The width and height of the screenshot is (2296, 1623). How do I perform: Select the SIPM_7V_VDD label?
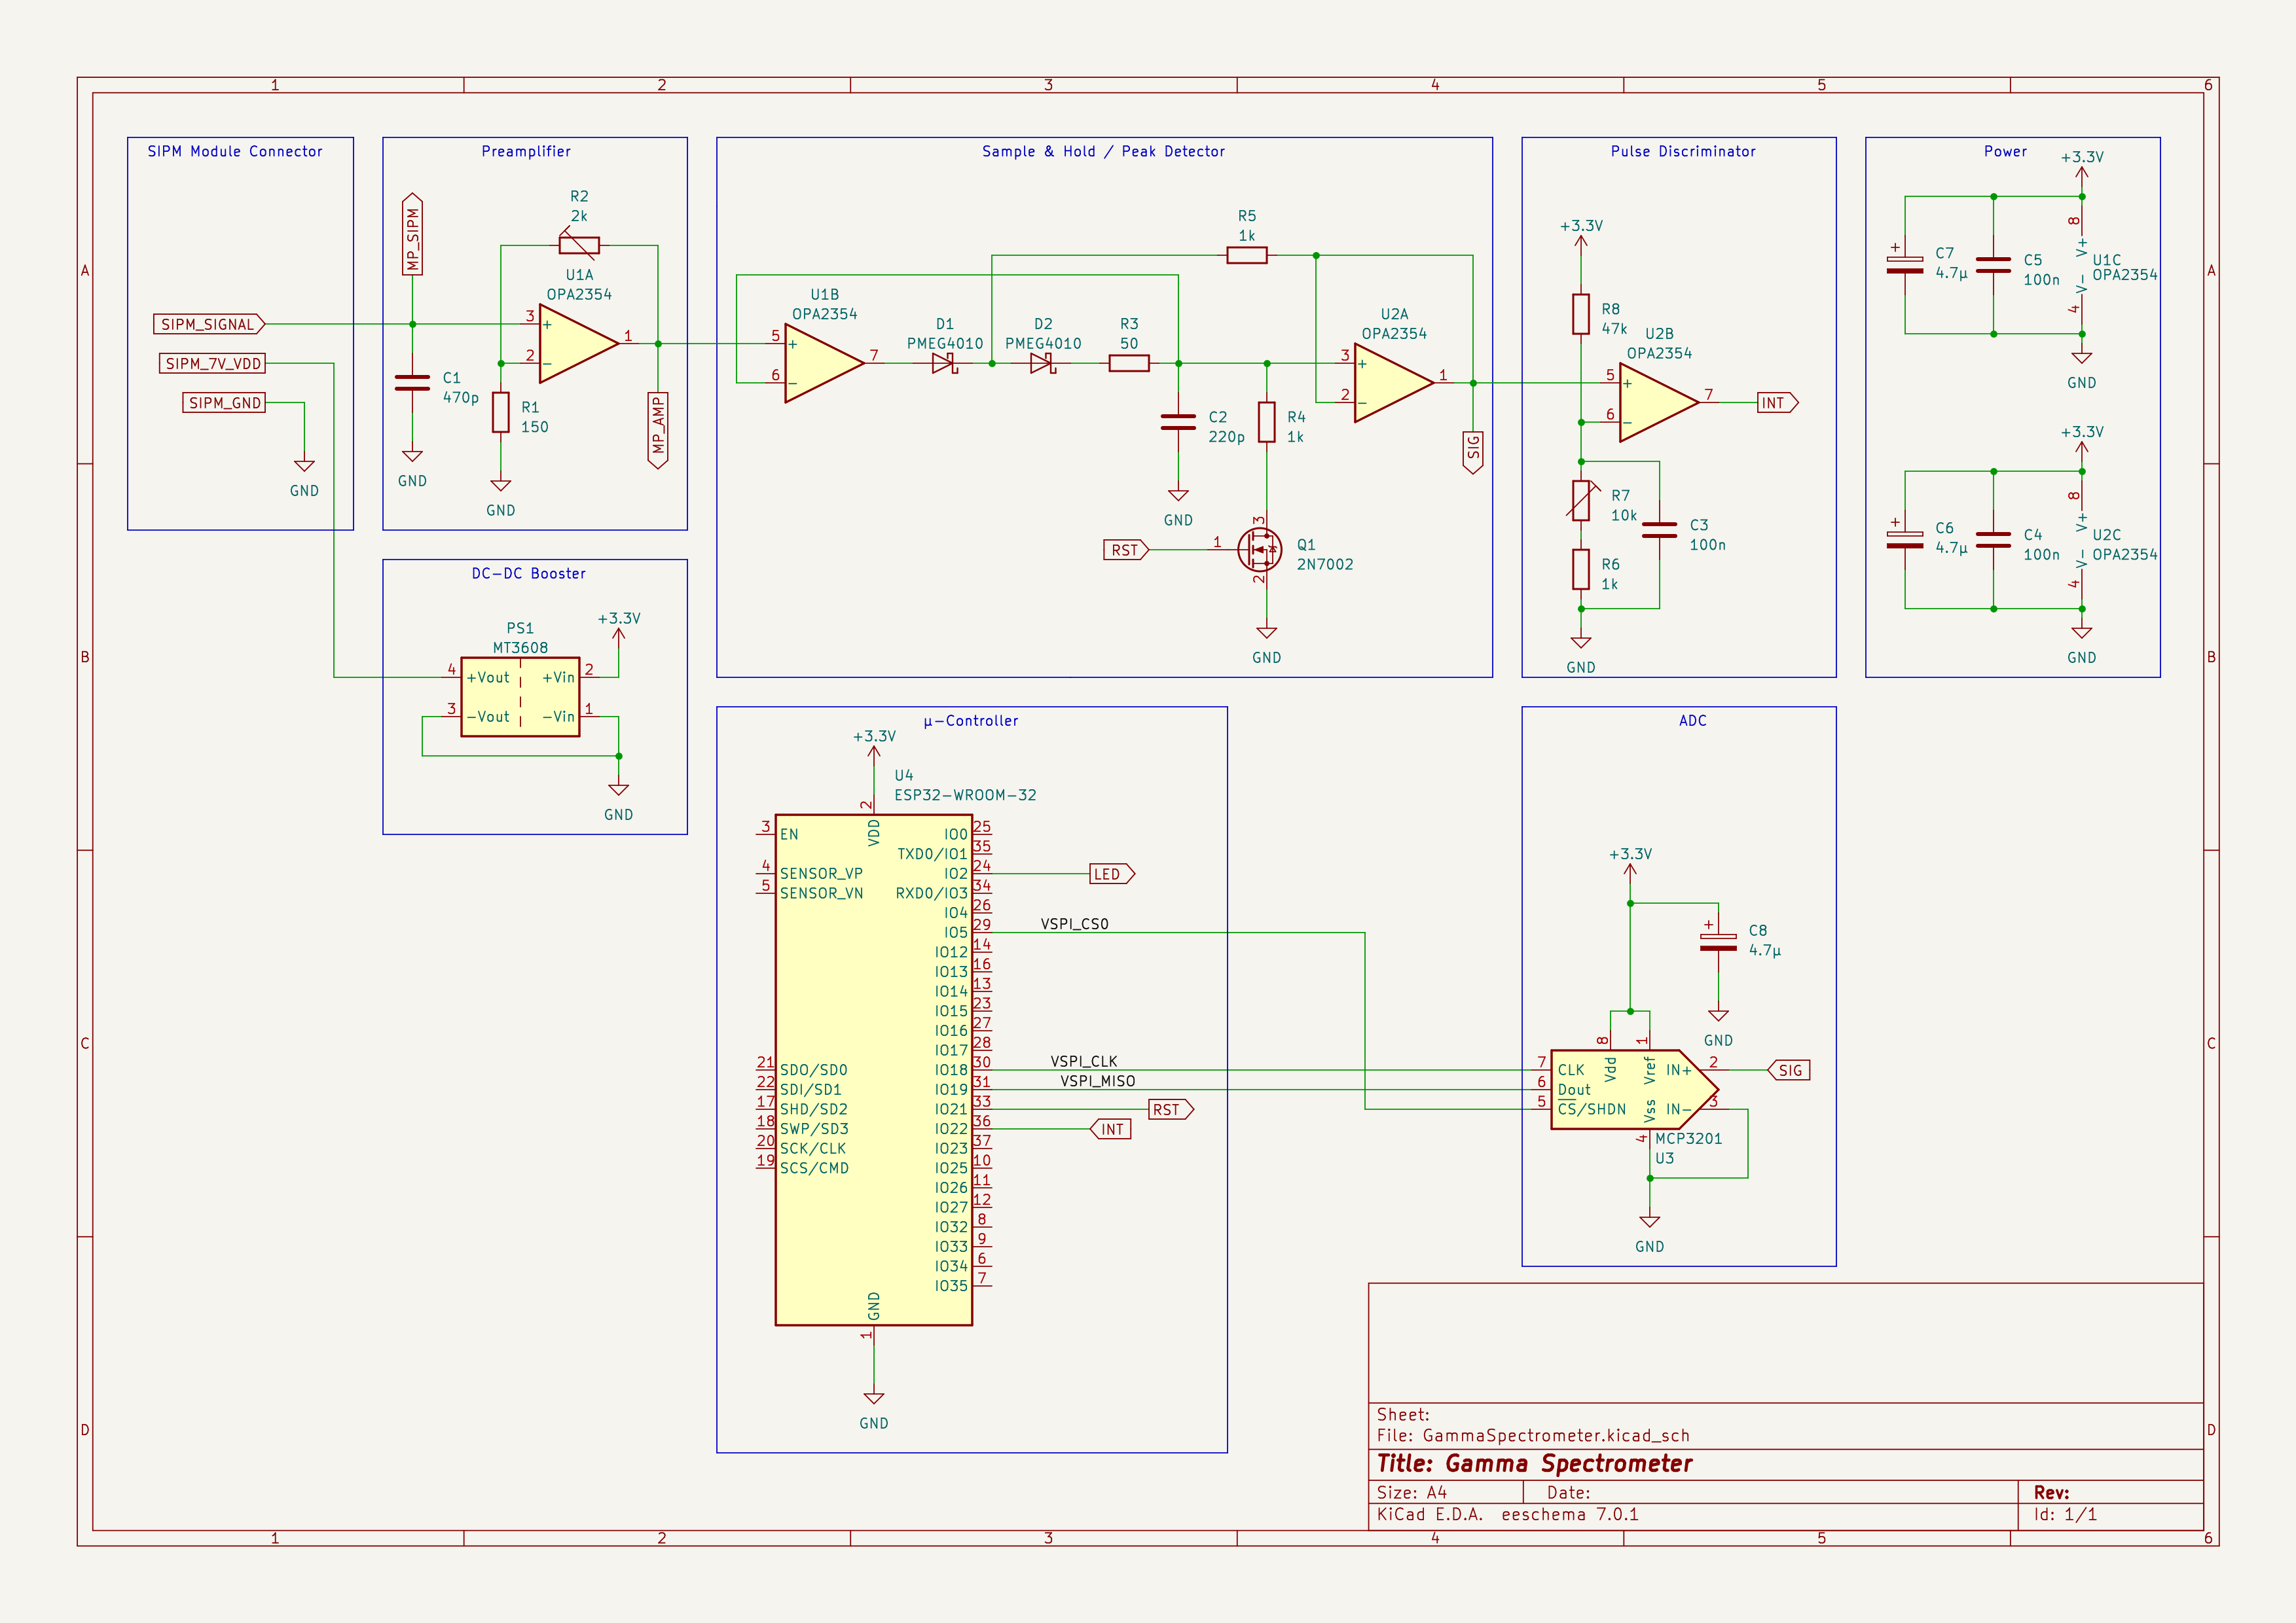[213, 364]
